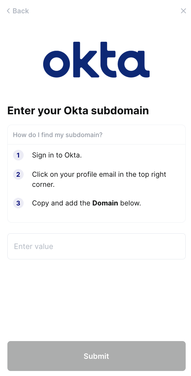The width and height of the screenshot is (191, 376).
Task: Click the letter 't' in the Okta logo
Action: click(109, 60)
